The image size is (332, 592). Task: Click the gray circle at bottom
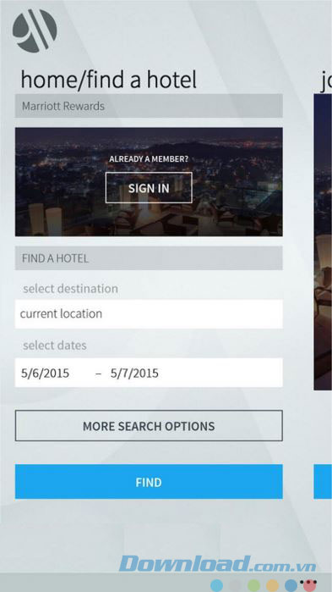tap(235, 585)
